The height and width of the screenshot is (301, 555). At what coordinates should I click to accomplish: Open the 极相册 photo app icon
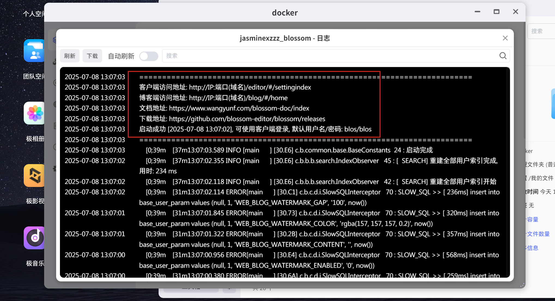(x=34, y=113)
